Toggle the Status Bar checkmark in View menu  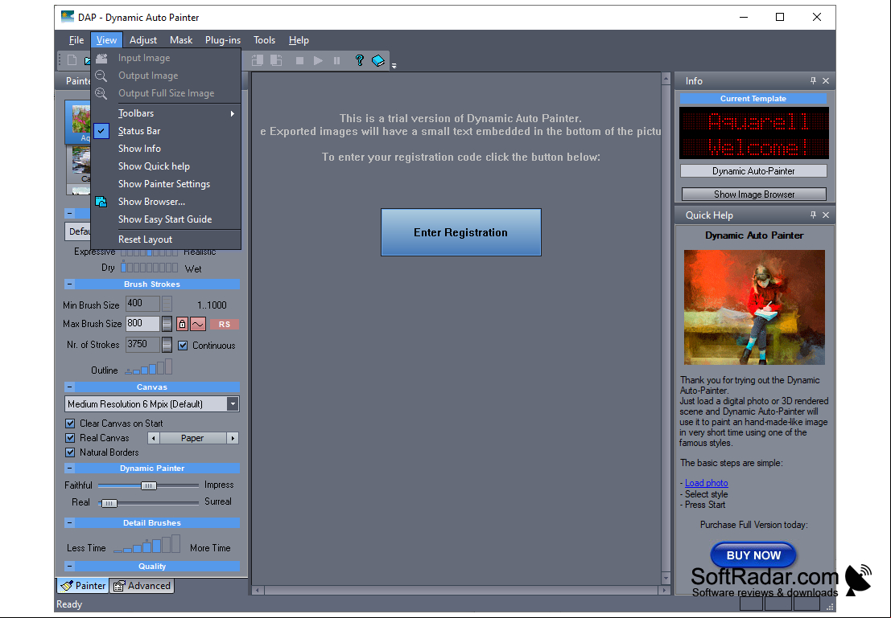coord(101,131)
